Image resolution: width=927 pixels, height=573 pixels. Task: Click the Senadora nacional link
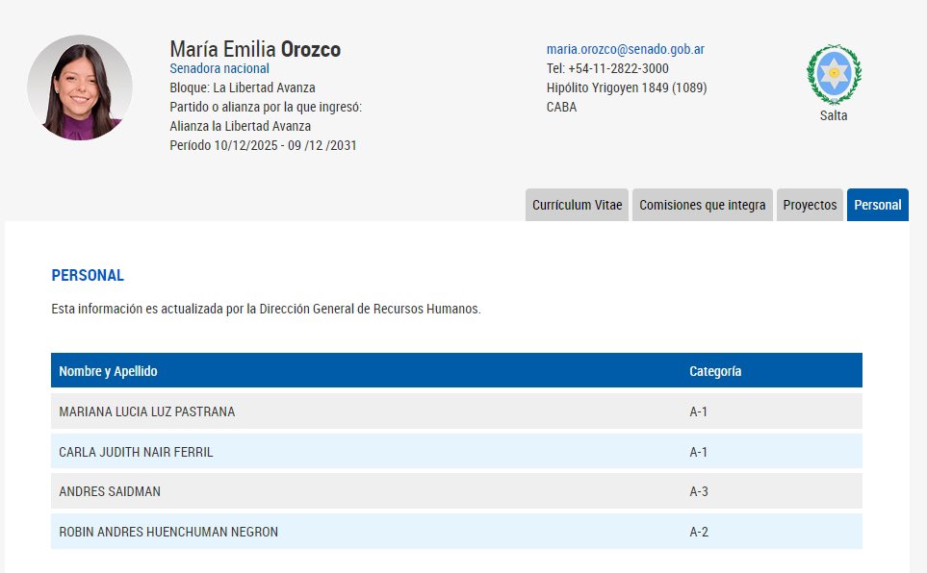[219, 68]
